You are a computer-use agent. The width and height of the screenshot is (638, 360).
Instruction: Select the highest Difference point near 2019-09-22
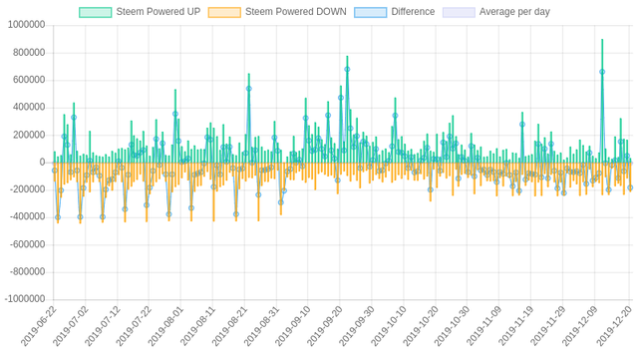coord(347,70)
